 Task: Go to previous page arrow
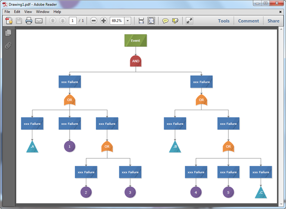(53, 21)
